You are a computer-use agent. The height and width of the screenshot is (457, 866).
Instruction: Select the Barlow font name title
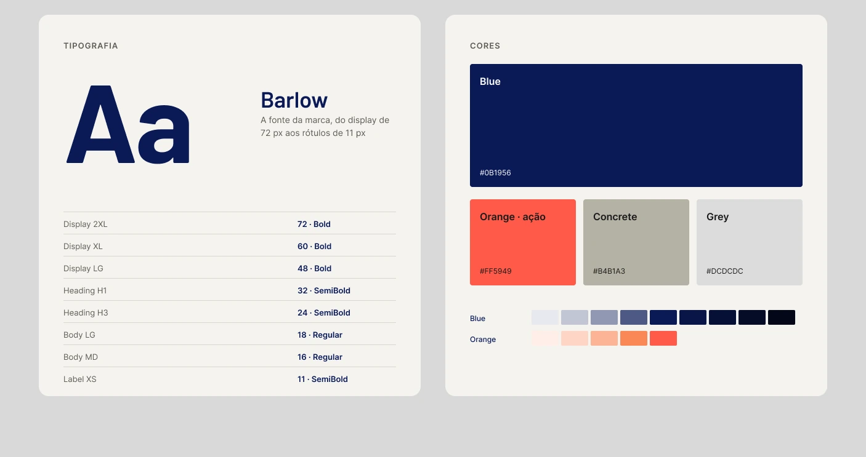tap(294, 100)
